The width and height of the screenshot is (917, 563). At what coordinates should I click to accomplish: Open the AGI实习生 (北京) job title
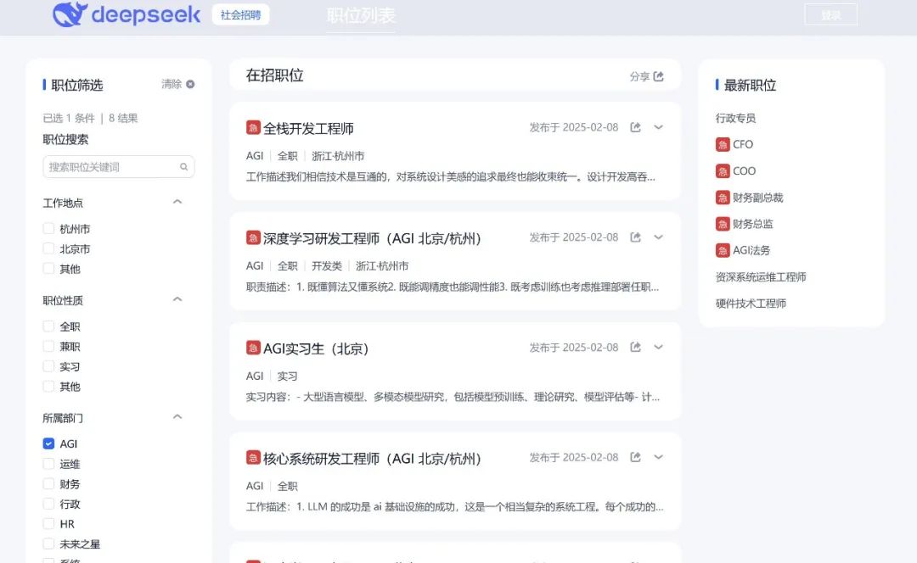tap(316, 348)
